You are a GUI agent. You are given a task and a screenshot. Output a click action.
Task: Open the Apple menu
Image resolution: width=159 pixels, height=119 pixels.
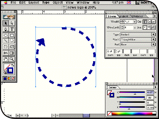pos(6,2)
